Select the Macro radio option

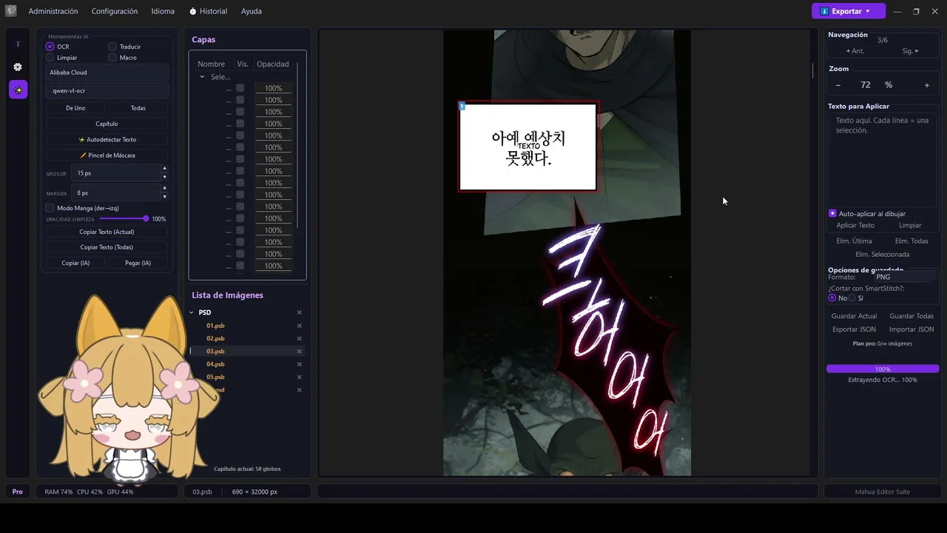pyautogui.click(x=112, y=57)
